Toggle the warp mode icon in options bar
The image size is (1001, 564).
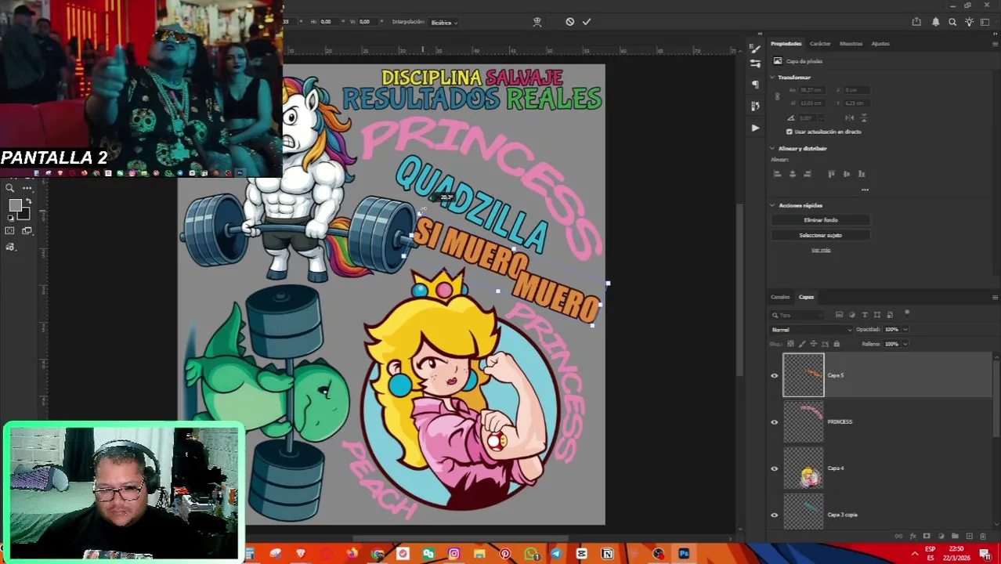537,22
